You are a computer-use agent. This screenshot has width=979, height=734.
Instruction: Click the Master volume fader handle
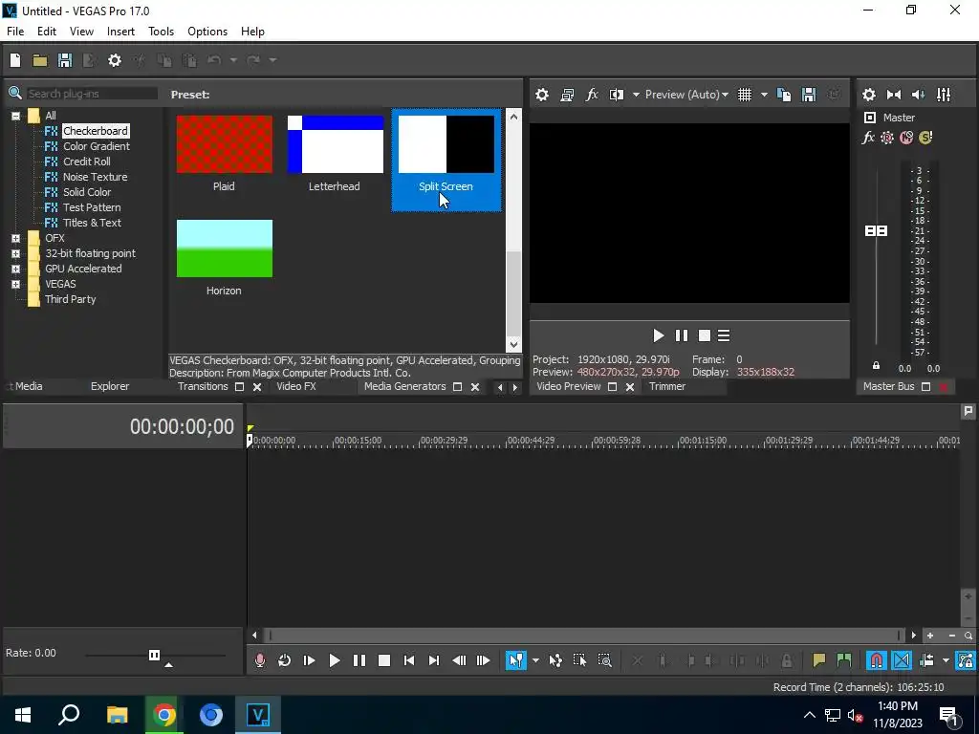pos(876,231)
